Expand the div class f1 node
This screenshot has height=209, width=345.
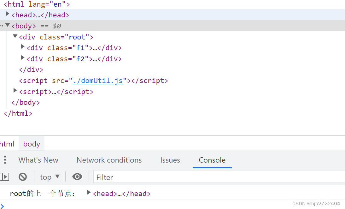point(22,47)
